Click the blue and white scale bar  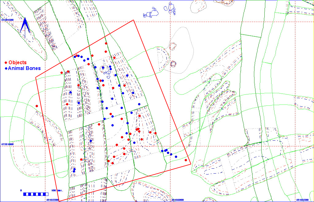[x=36, y=194]
